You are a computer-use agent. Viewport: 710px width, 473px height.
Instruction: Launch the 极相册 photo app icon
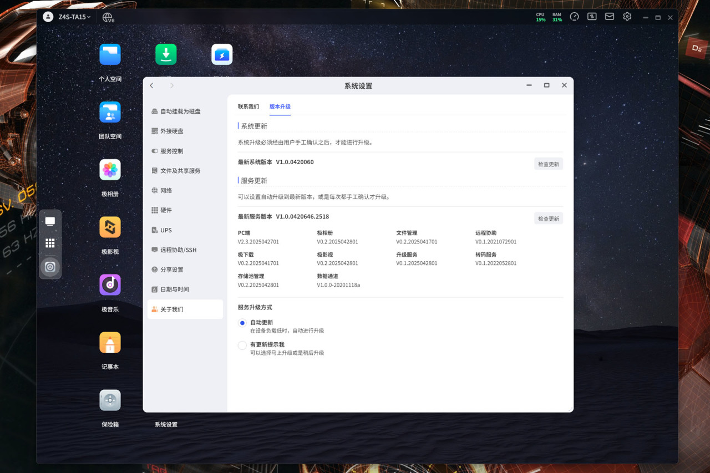110,170
